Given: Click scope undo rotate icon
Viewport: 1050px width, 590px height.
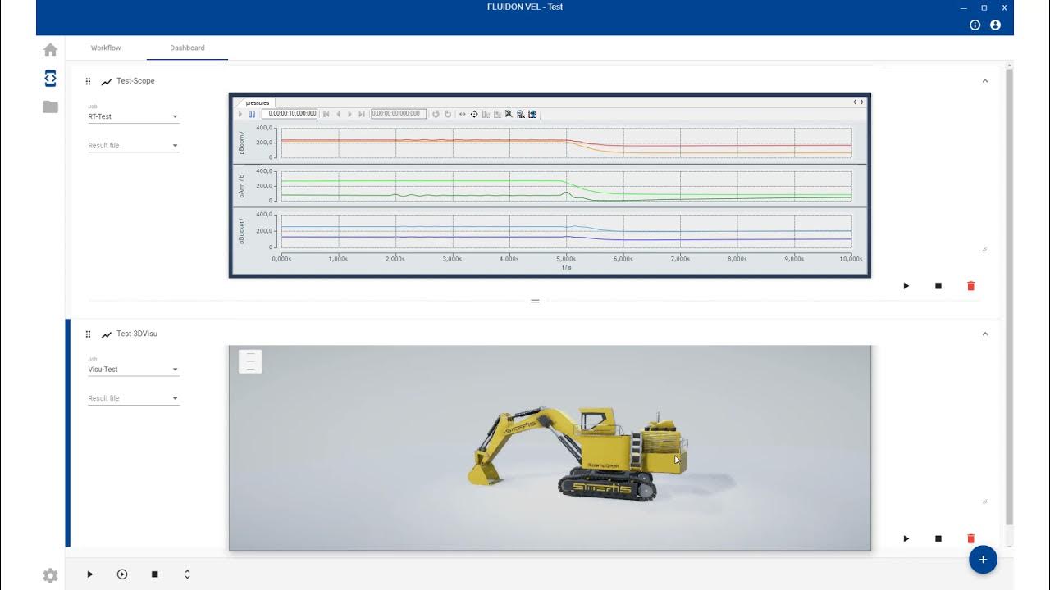Looking at the screenshot, I should click(x=436, y=114).
